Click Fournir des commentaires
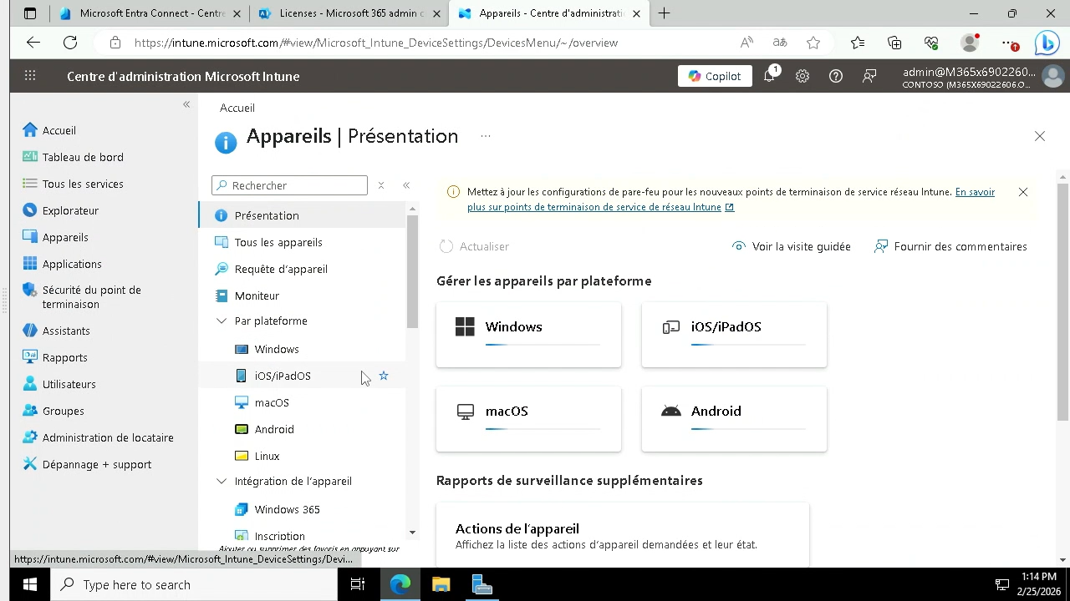This screenshot has height=601, width=1070. 950,246
